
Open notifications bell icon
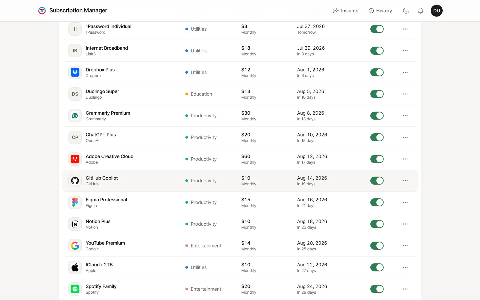[421, 11]
